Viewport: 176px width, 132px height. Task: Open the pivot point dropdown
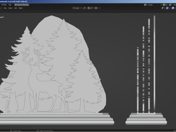(85, 8)
